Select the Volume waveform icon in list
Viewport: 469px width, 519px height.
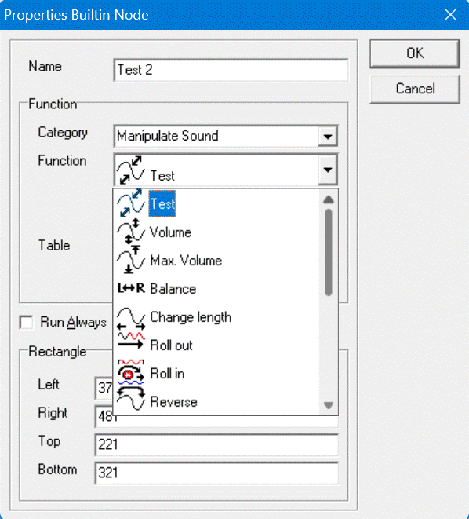(131, 232)
